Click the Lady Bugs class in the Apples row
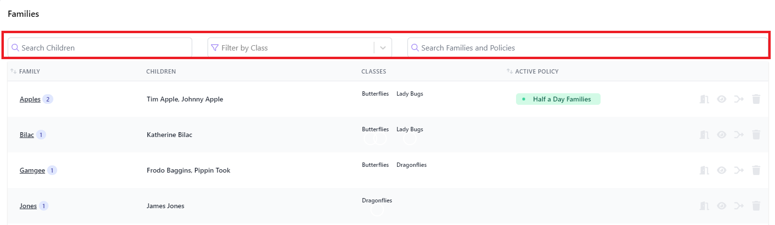Screen dimensions: 775x225 click(x=410, y=94)
